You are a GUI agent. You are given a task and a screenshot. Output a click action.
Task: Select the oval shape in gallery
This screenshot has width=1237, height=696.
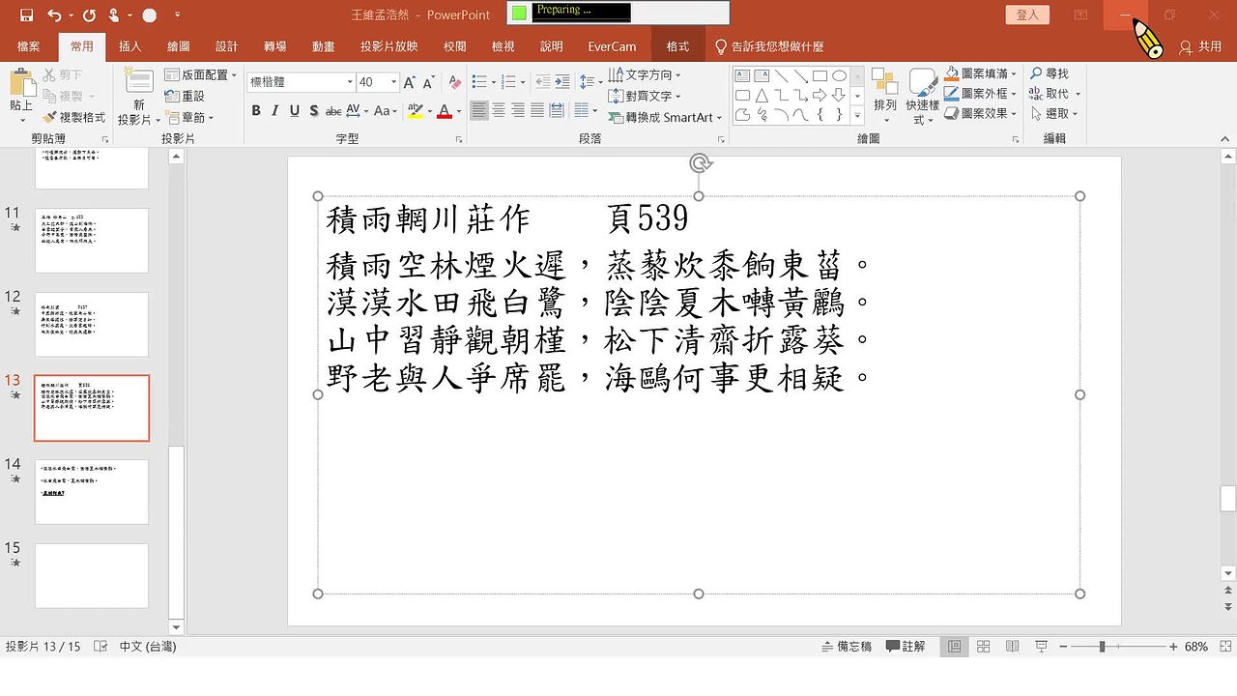pos(839,75)
